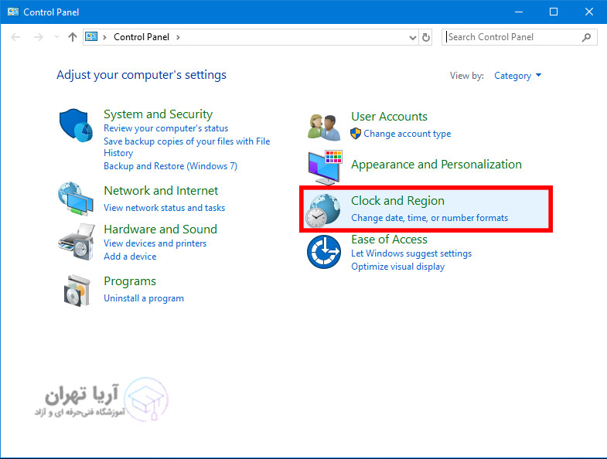The width and height of the screenshot is (607, 459).
Task: Expand chevron before Control Panel breadcrumb
Action: coord(104,37)
